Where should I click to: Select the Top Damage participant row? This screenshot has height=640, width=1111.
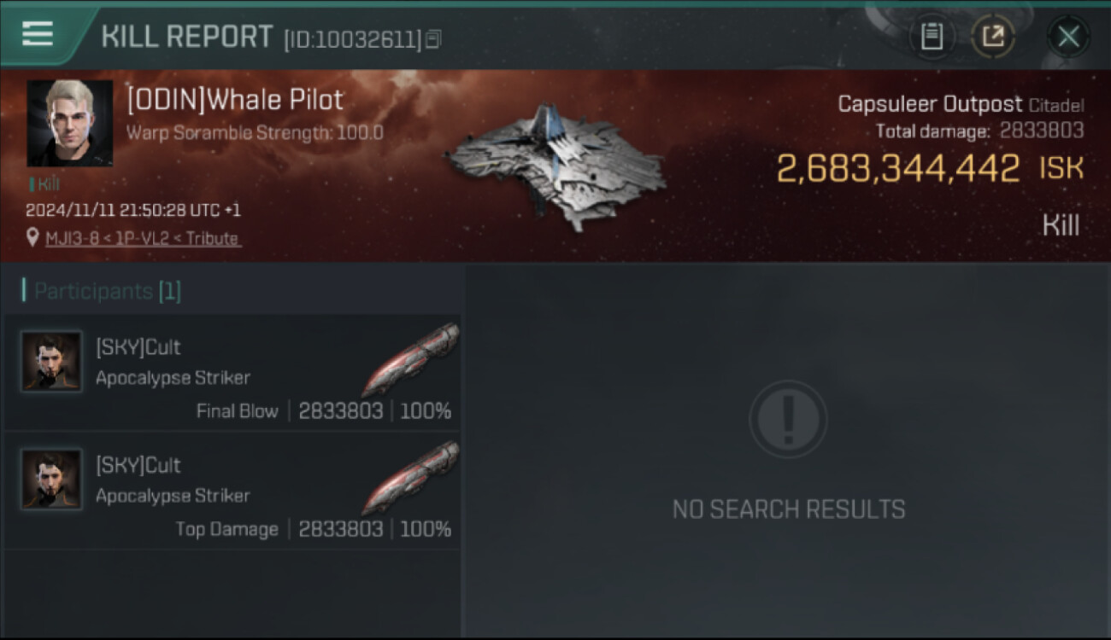[x=232, y=491]
